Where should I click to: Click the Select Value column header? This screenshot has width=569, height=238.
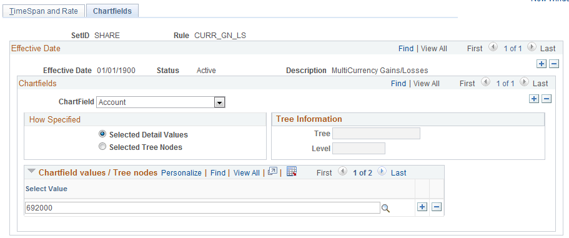tap(46, 189)
